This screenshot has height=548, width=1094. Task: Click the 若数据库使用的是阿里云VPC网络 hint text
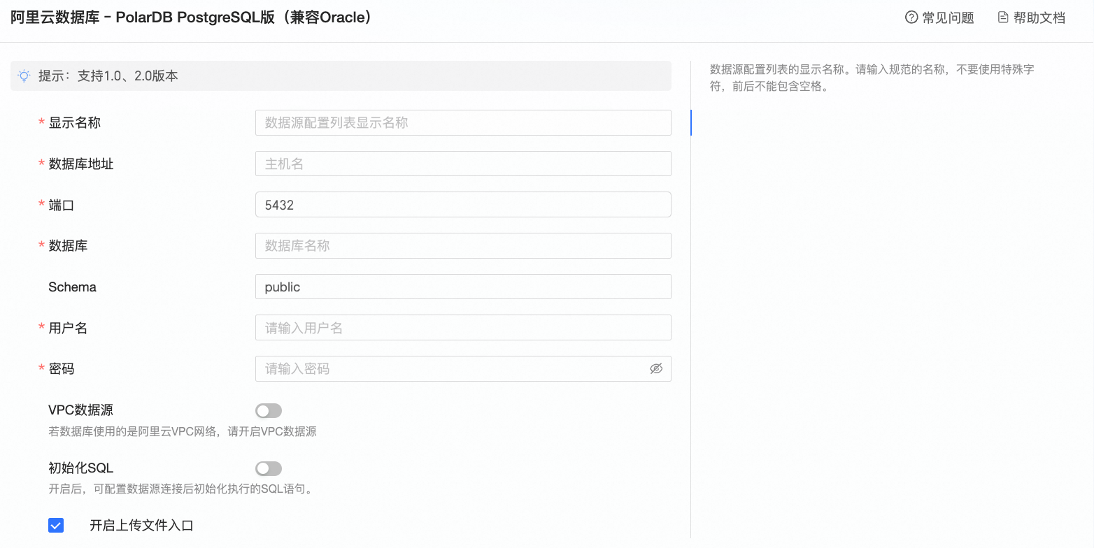tap(183, 432)
